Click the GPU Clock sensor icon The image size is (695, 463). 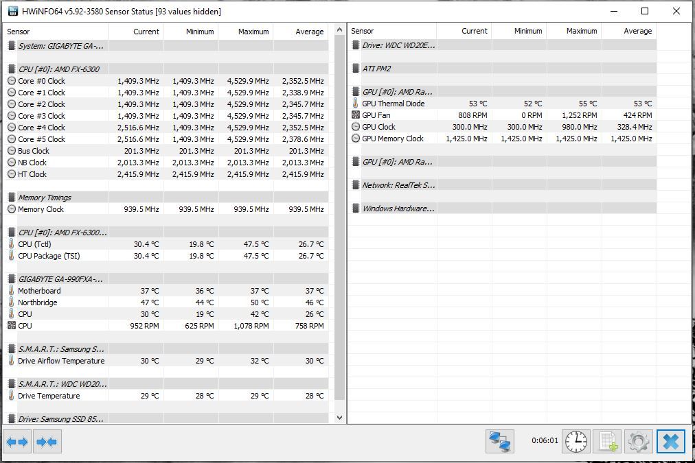click(x=356, y=127)
